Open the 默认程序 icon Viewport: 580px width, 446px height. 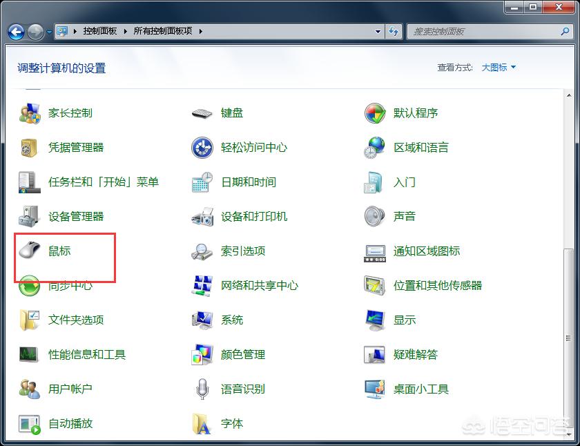(x=375, y=113)
